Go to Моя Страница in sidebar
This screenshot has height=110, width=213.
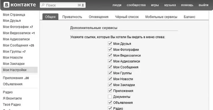(x=14, y=15)
